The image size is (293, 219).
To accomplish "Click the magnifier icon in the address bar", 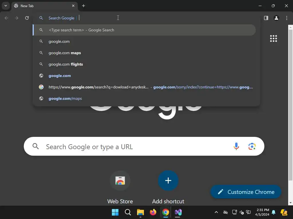I will 41,18.
